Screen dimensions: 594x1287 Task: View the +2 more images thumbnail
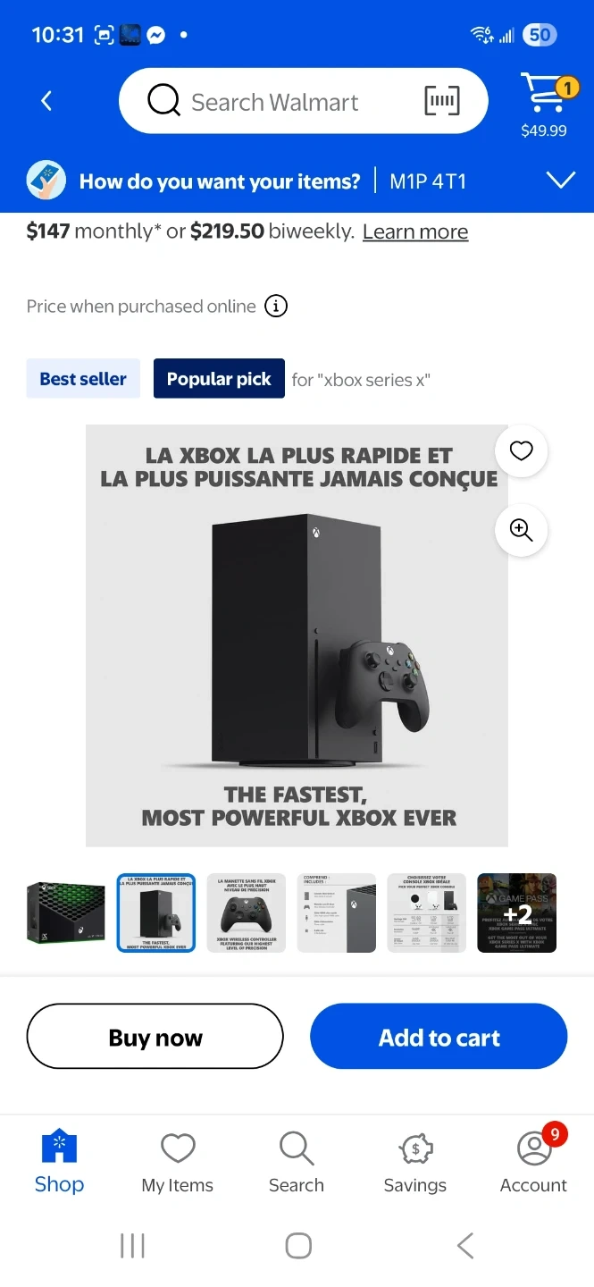[517, 913]
